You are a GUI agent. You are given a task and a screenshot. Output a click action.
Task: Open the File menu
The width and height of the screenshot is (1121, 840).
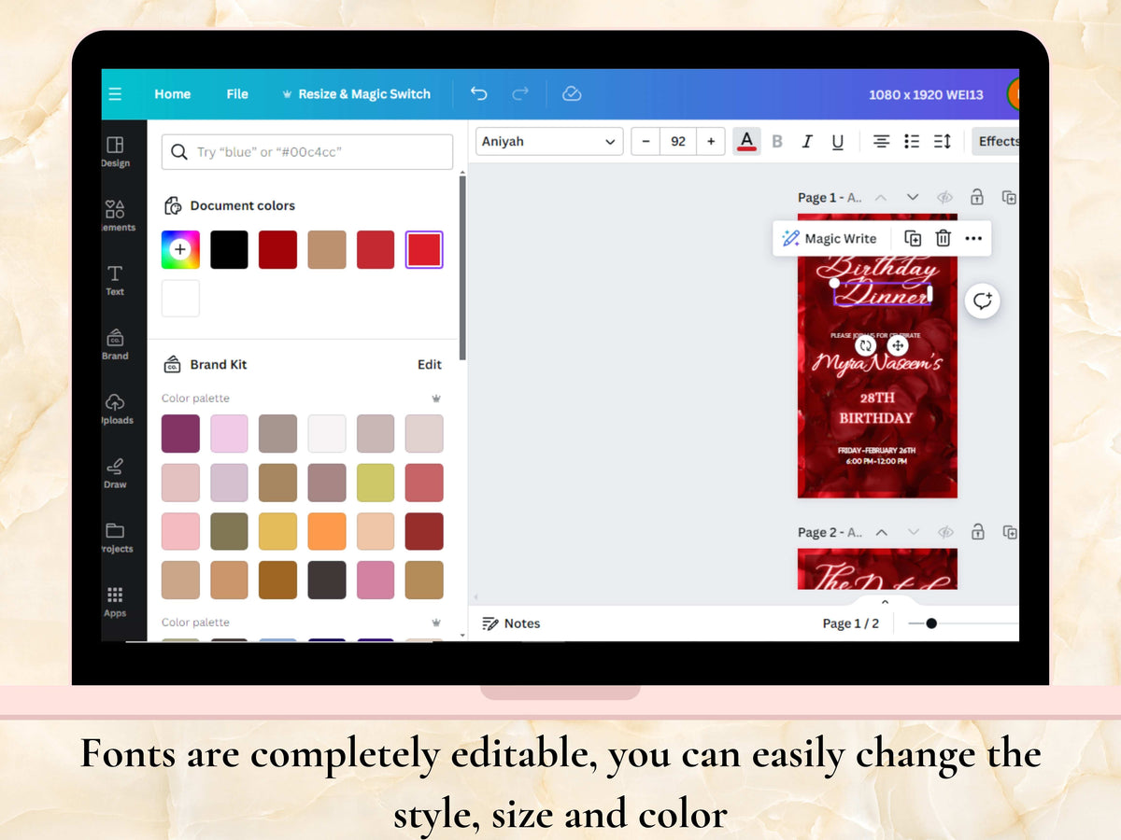[237, 94]
